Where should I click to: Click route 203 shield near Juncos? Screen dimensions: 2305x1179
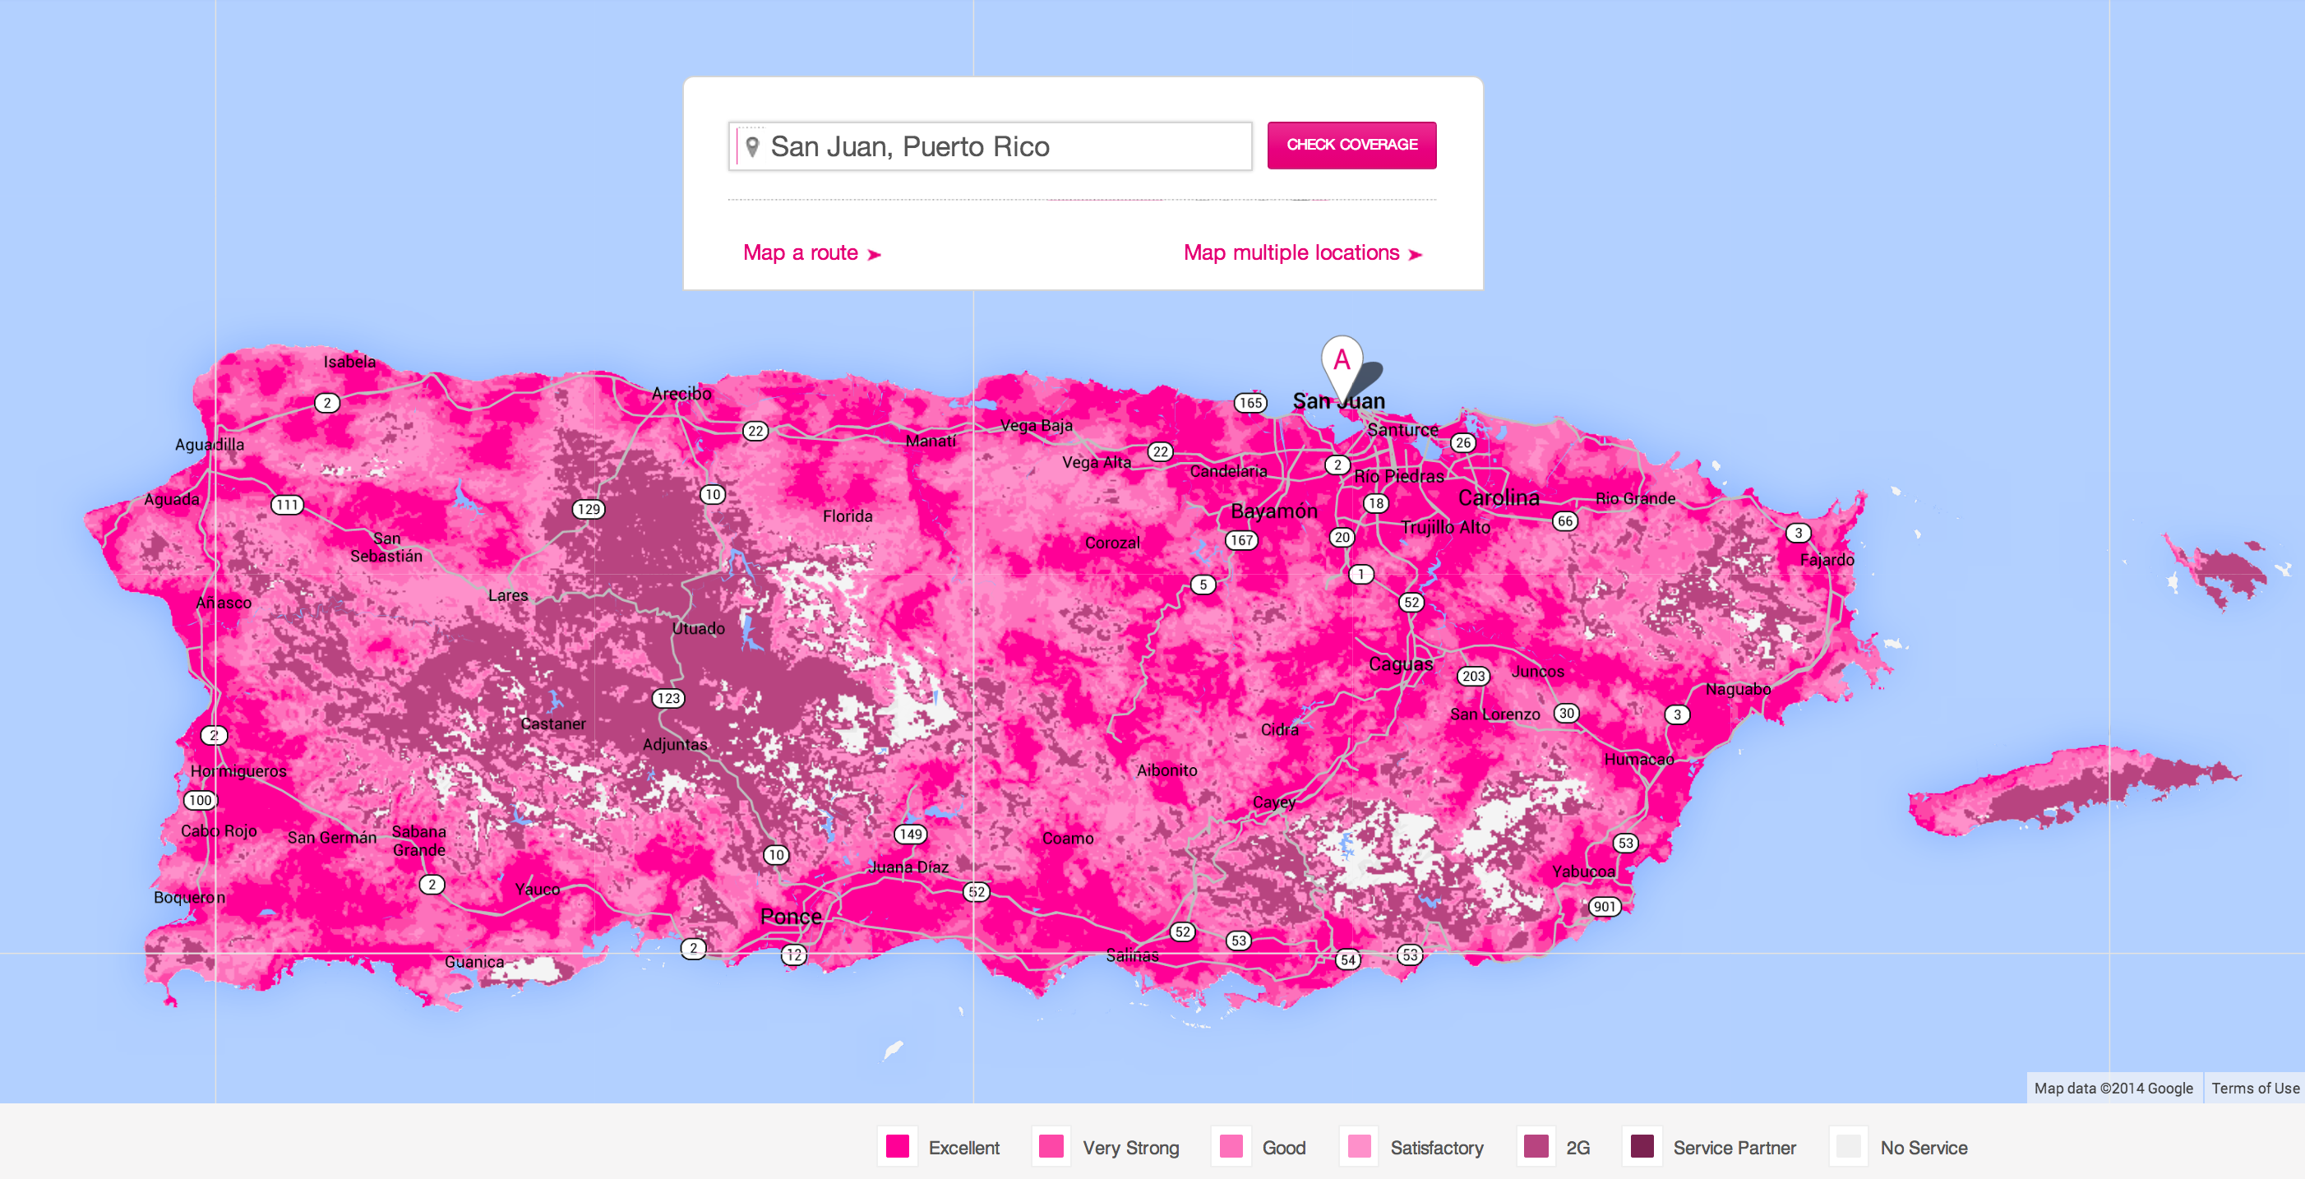(x=1473, y=676)
